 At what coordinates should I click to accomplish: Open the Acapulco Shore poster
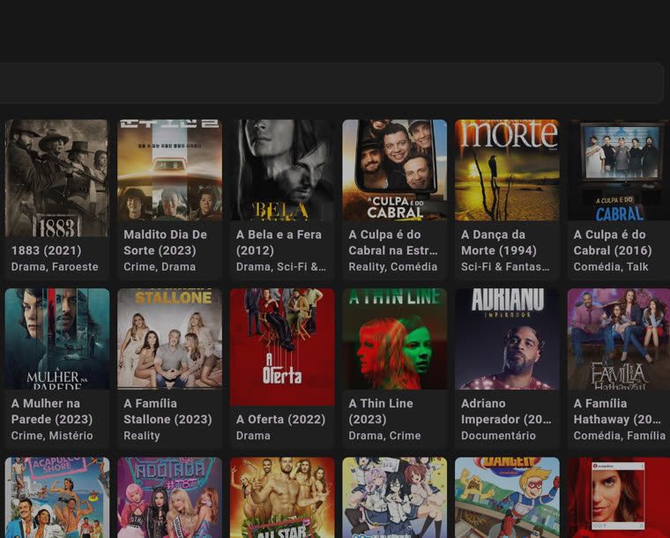(x=56, y=497)
